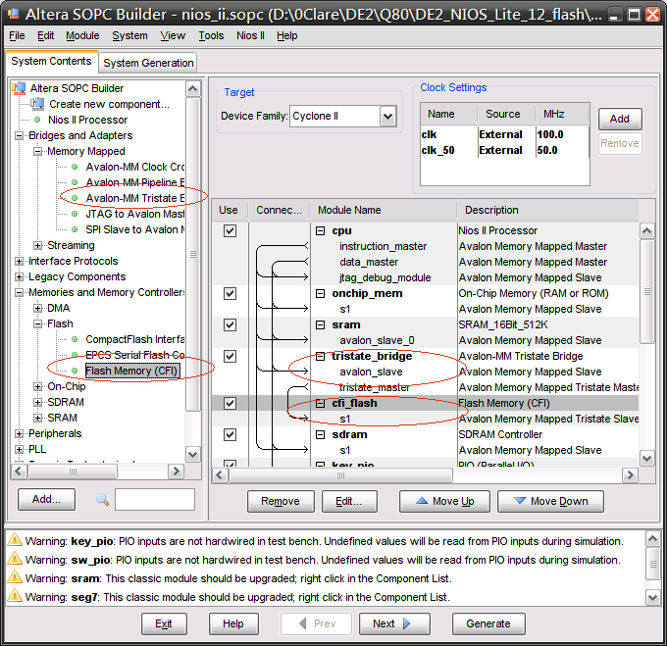This screenshot has height=646, width=667.
Task: Click the green dot beside SPI Slave to Avalon
Action: pos(75,229)
